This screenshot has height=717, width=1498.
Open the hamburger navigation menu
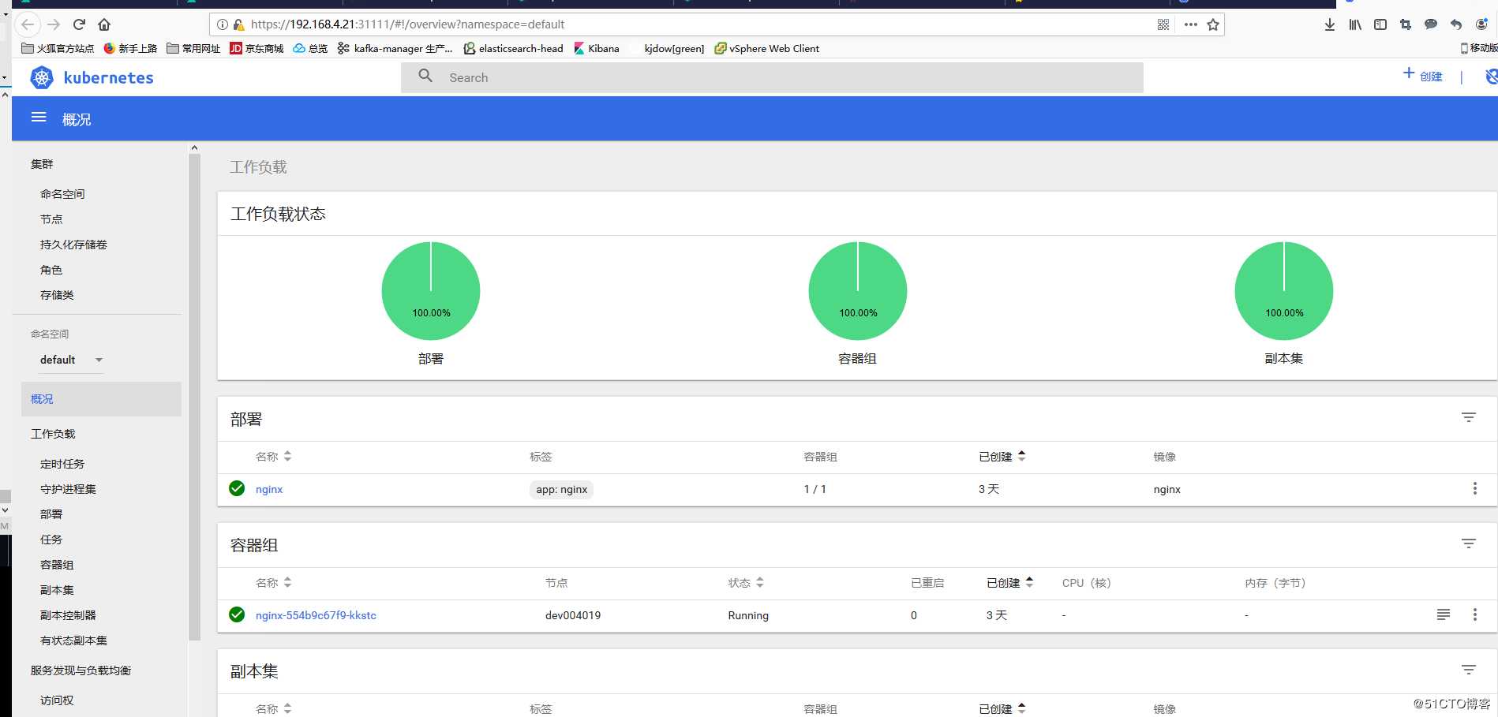pyautogui.click(x=39, y=118)
